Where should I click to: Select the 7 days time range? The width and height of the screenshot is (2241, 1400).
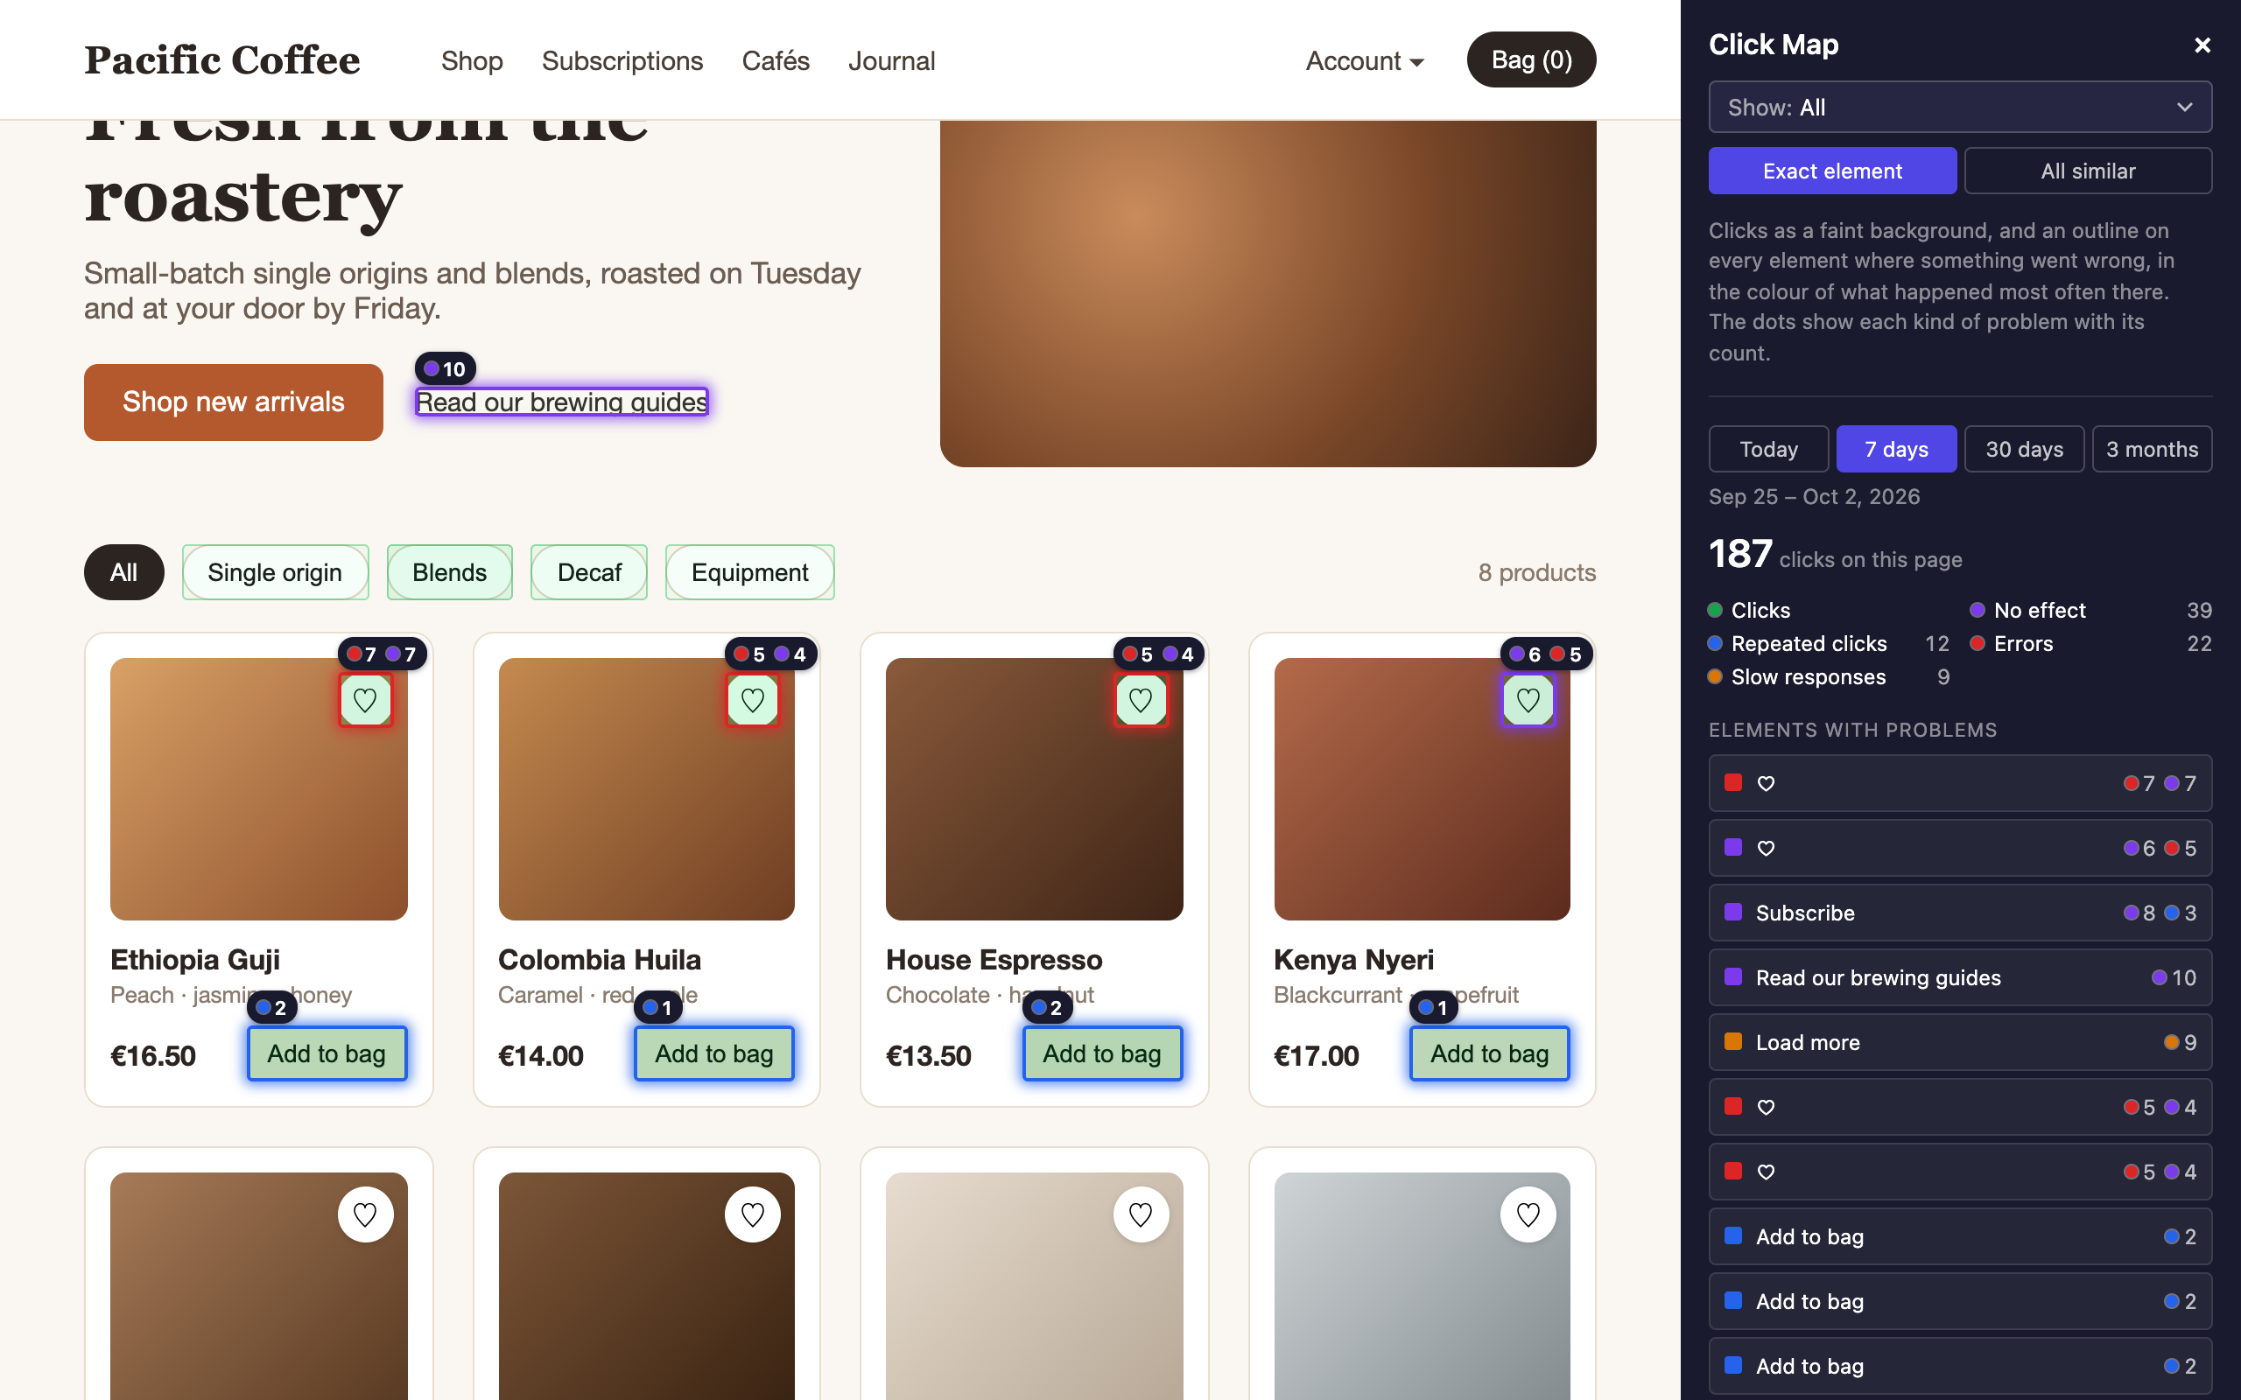tap(1895, 449)
